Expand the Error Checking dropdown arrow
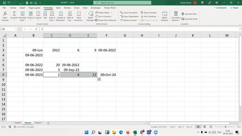Screen dimensions: 242x136 [x=158, y=16]
